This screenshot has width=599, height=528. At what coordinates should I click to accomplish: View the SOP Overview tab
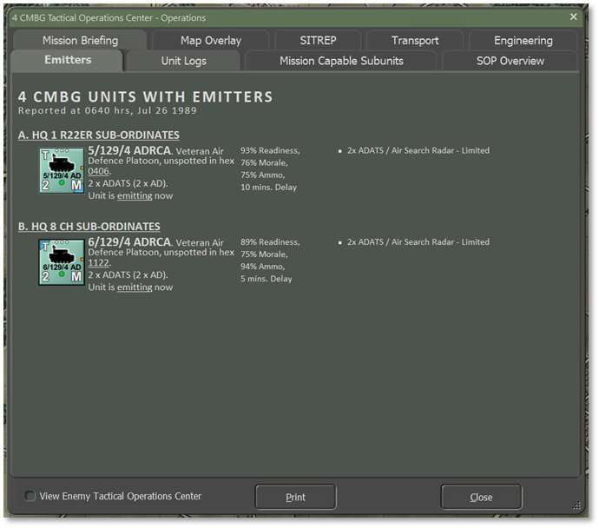[x=510, y=61]
